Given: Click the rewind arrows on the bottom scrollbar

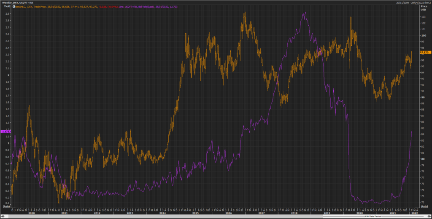Looking at the screenshot, I should (x=3, y=216).
